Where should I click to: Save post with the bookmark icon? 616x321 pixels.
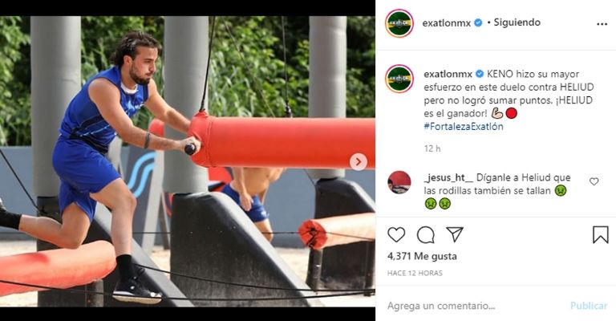600,235
